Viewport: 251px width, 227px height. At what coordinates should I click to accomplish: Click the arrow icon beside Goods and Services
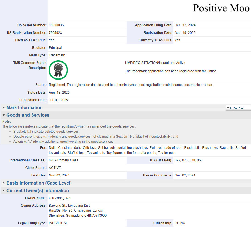[3, 115]
